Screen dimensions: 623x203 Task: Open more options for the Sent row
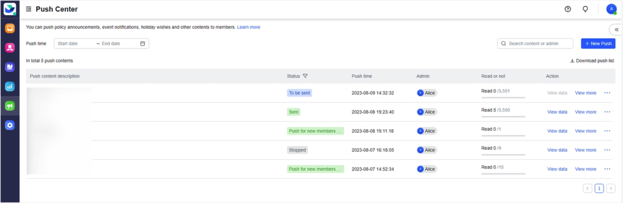coord(607,112)
